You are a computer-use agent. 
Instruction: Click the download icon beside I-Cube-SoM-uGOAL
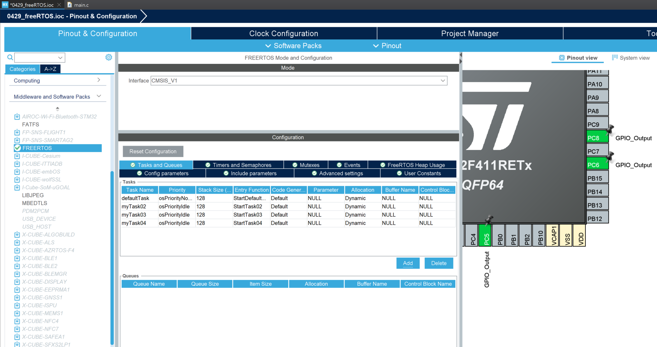point(17,187)
